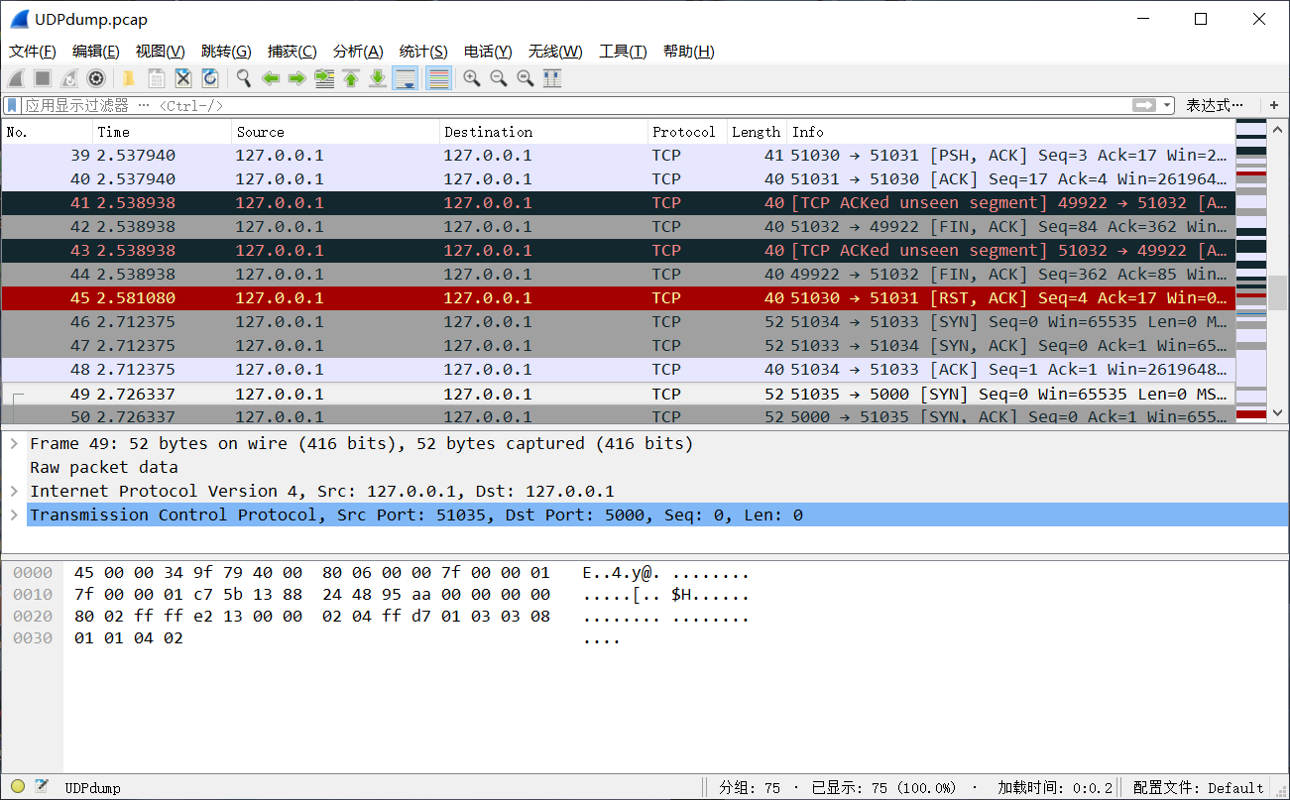Open the 工具(T) menu

coord(623,52)
